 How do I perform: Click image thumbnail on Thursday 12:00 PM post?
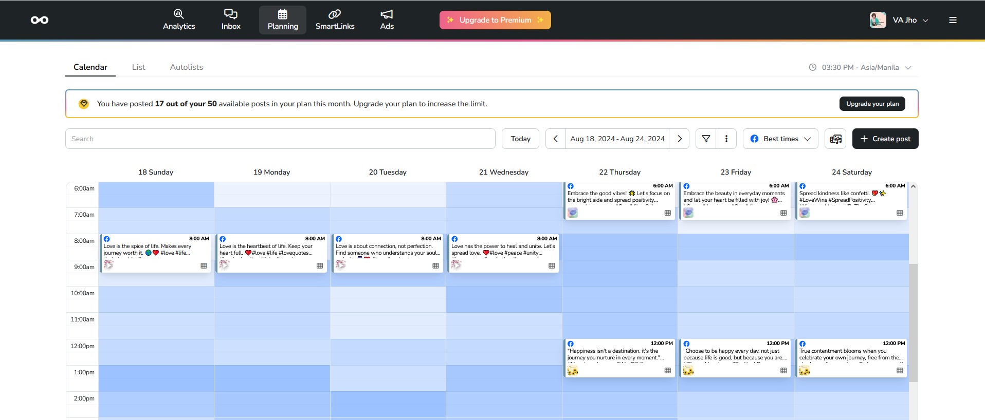573,370
